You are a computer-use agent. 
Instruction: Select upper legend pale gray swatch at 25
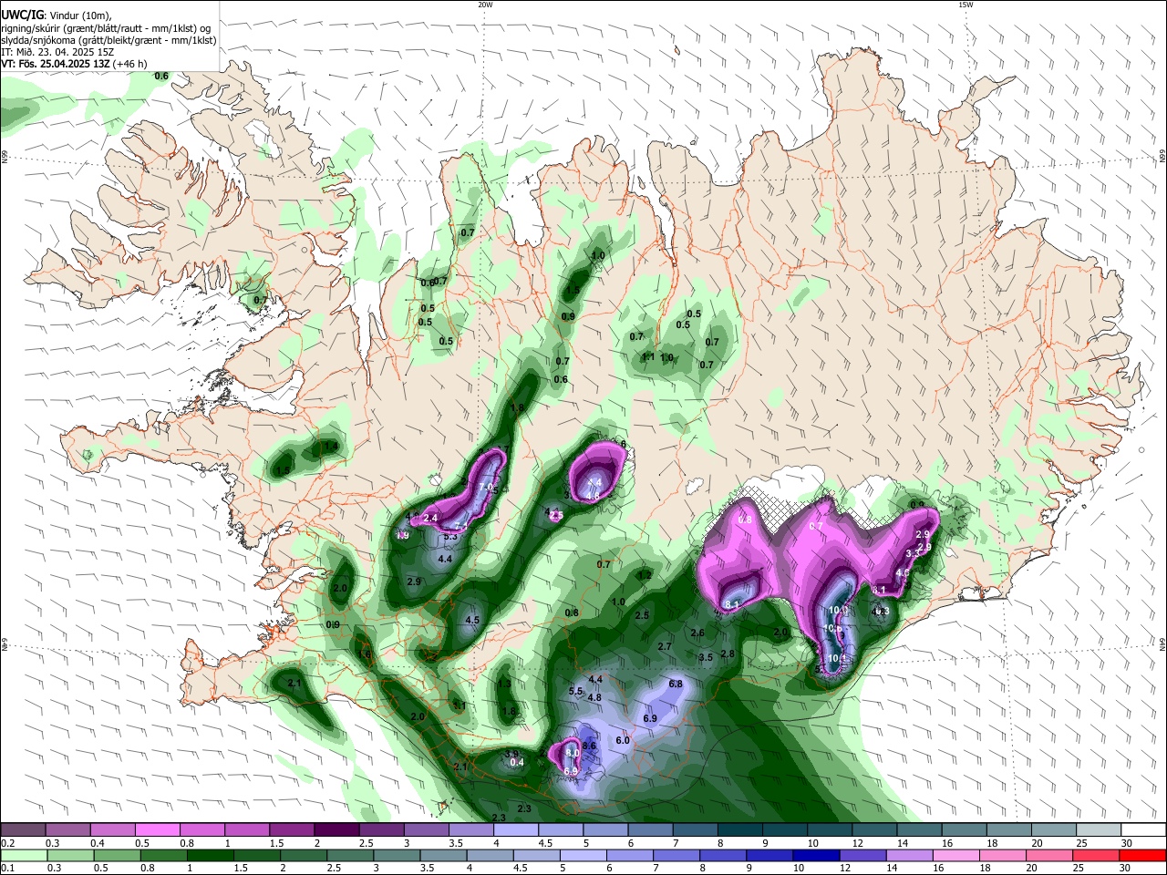tap(1100, 829)
